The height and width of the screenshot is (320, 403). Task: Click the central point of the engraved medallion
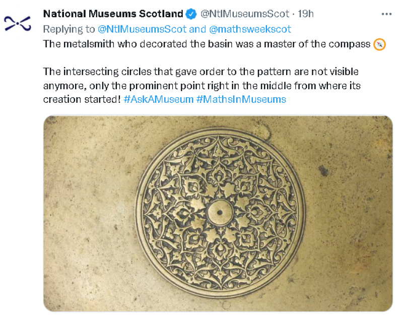(220, 212)
